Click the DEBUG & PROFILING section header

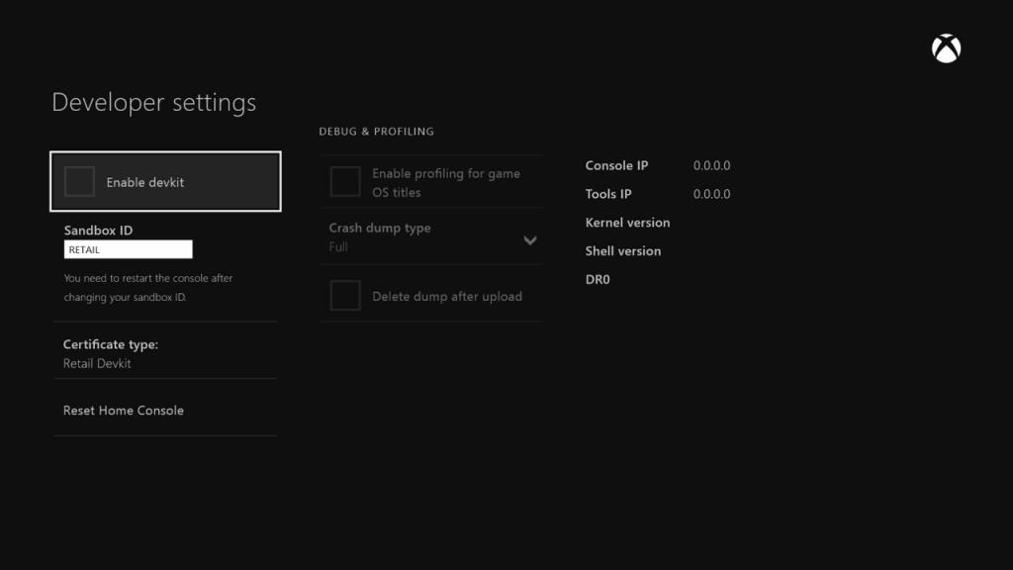376,132
